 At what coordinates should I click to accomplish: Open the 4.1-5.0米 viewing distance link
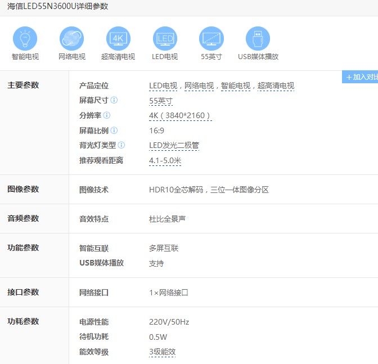tap(165, 160)
